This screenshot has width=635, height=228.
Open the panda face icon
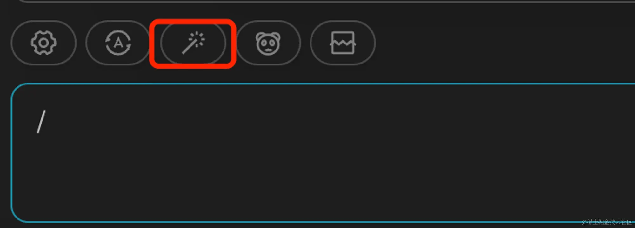click(x=268, y=44)
